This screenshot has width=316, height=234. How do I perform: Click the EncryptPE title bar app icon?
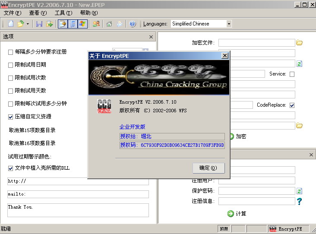4,5
